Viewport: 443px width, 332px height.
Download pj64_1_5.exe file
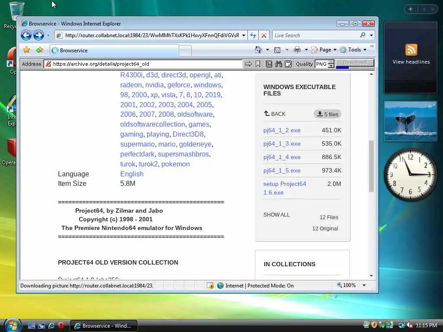click(282, 170)
